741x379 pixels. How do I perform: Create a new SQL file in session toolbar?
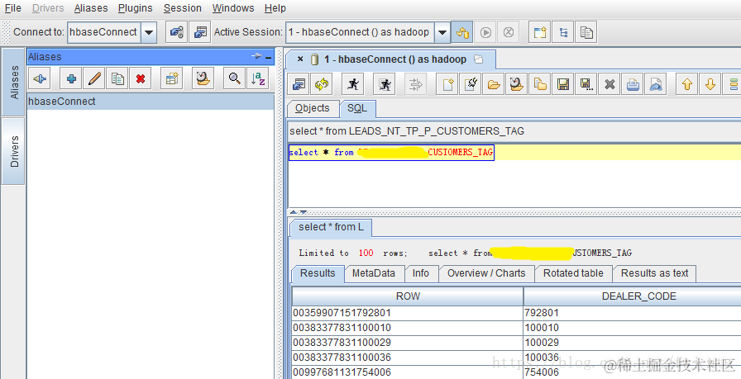tap(447, 84)
